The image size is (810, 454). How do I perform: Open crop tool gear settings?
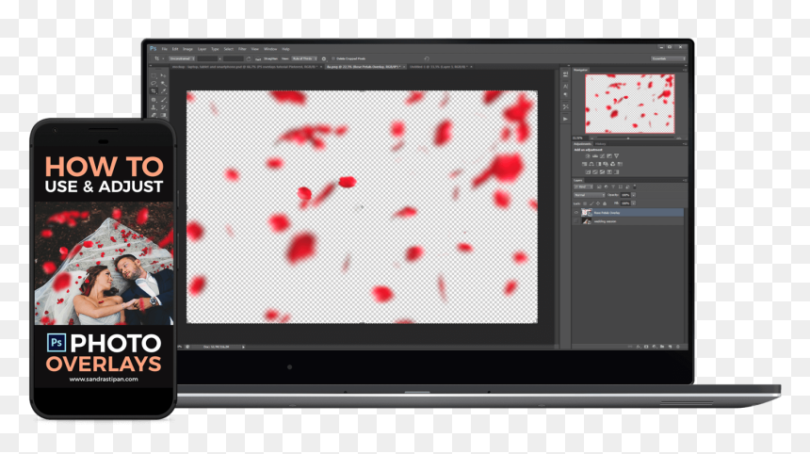[x=323, y=59]
